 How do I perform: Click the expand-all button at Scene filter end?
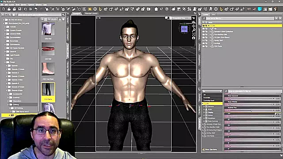click(x=280, y=19)
